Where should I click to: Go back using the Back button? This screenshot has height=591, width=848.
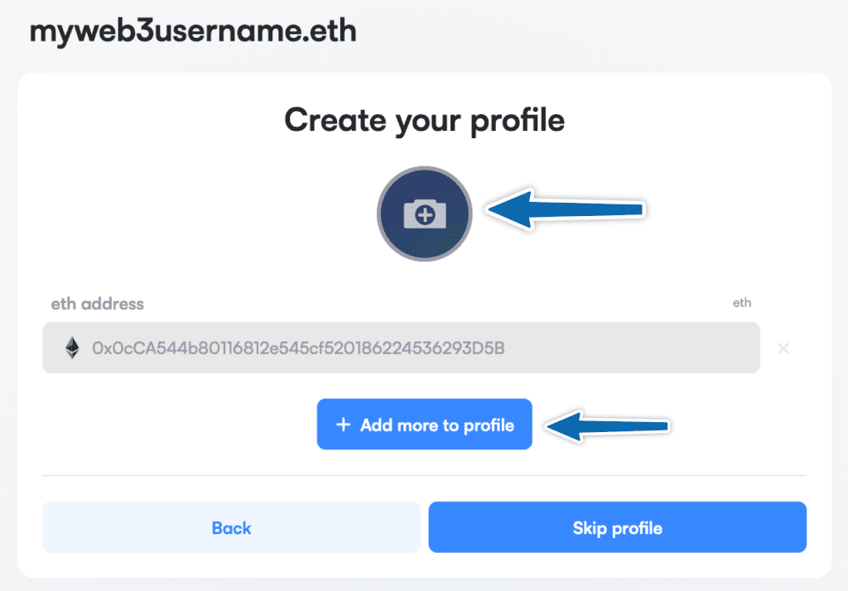tap(231, 528)
